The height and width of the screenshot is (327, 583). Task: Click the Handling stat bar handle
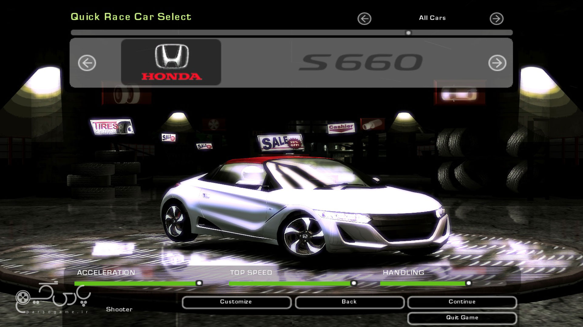coord(469,283)
